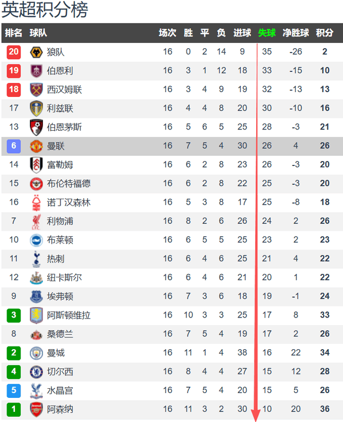Click the Wolves club crest icon
The width and height of the screenshot is (343, 422).
(36, 52)
